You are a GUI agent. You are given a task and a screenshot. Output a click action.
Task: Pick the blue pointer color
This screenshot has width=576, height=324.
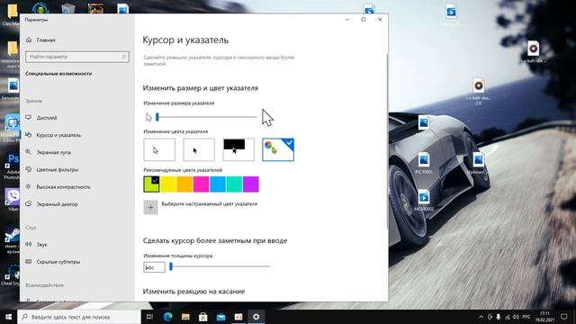point(218,184)
